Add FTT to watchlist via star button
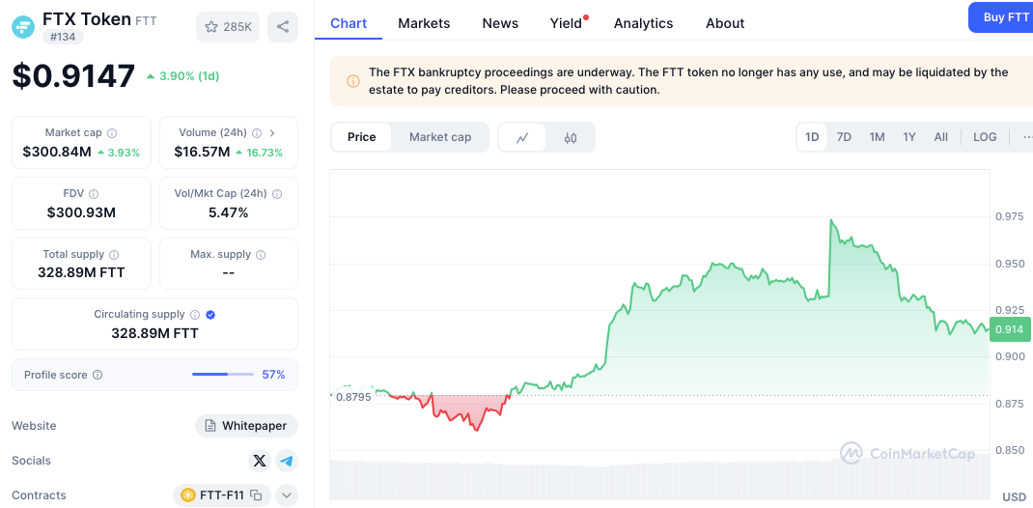The height and width of the screenshot is (508, 1033). [x=228, y=27]
